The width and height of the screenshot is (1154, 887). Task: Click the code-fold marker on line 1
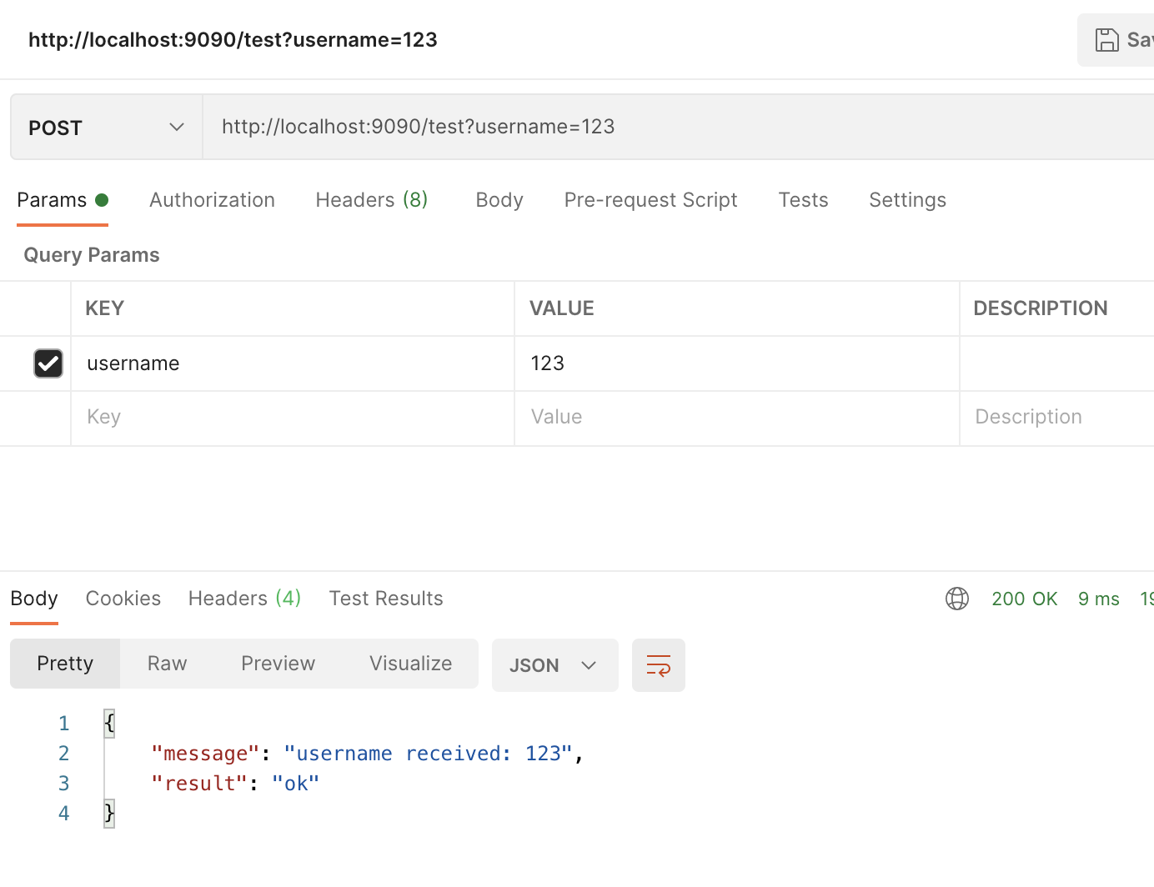coord(109,723)
